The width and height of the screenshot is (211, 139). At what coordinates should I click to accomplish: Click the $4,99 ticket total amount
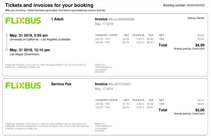pyautogui.click(x=200, y=45)
